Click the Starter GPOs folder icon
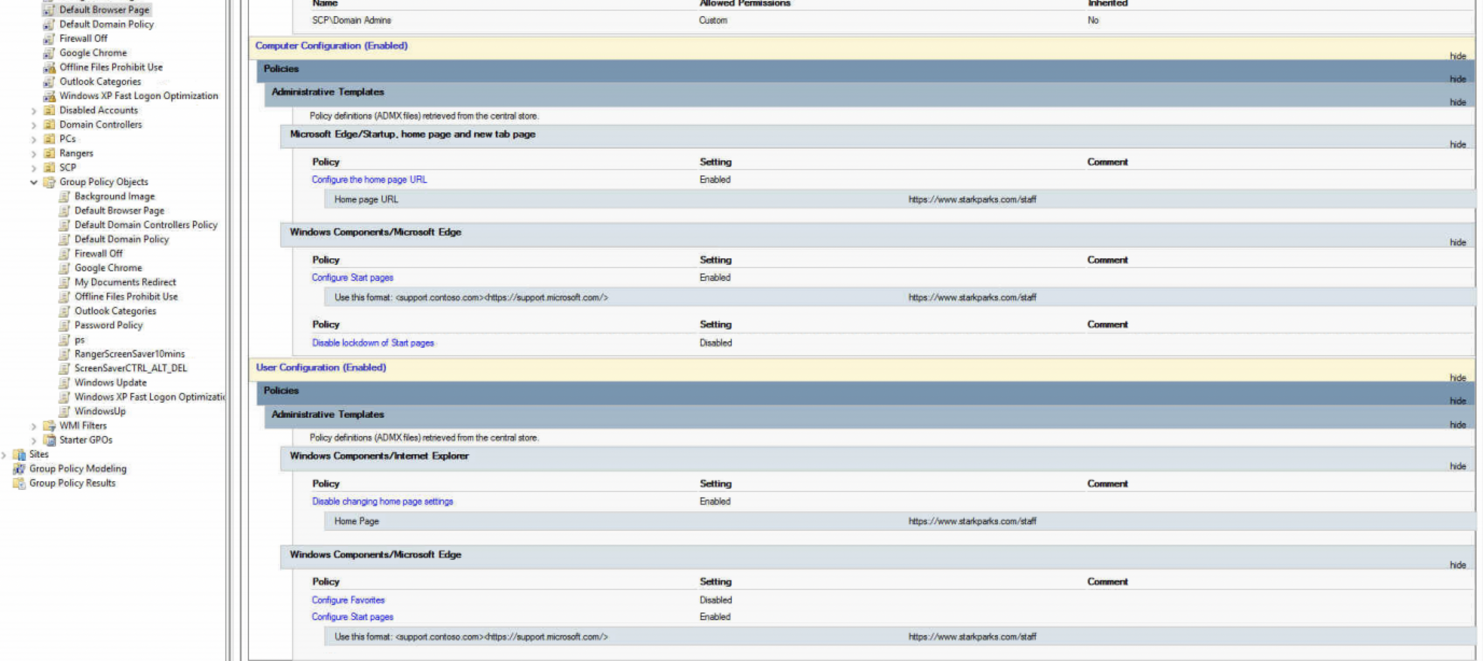The width and height of the screenshot is (1483, 661). tap(49, 440)
